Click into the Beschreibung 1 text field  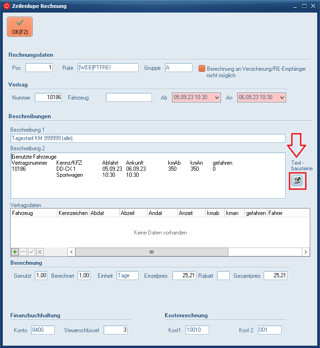tap(147, 138)
